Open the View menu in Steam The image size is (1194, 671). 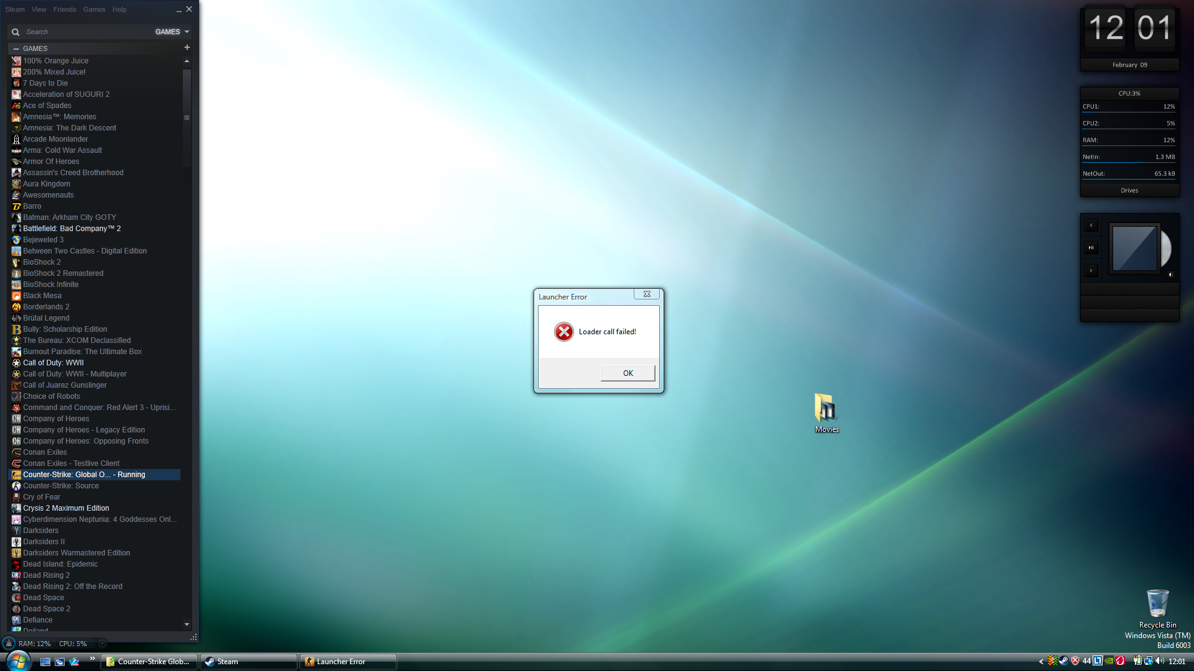tap(39, 9)
